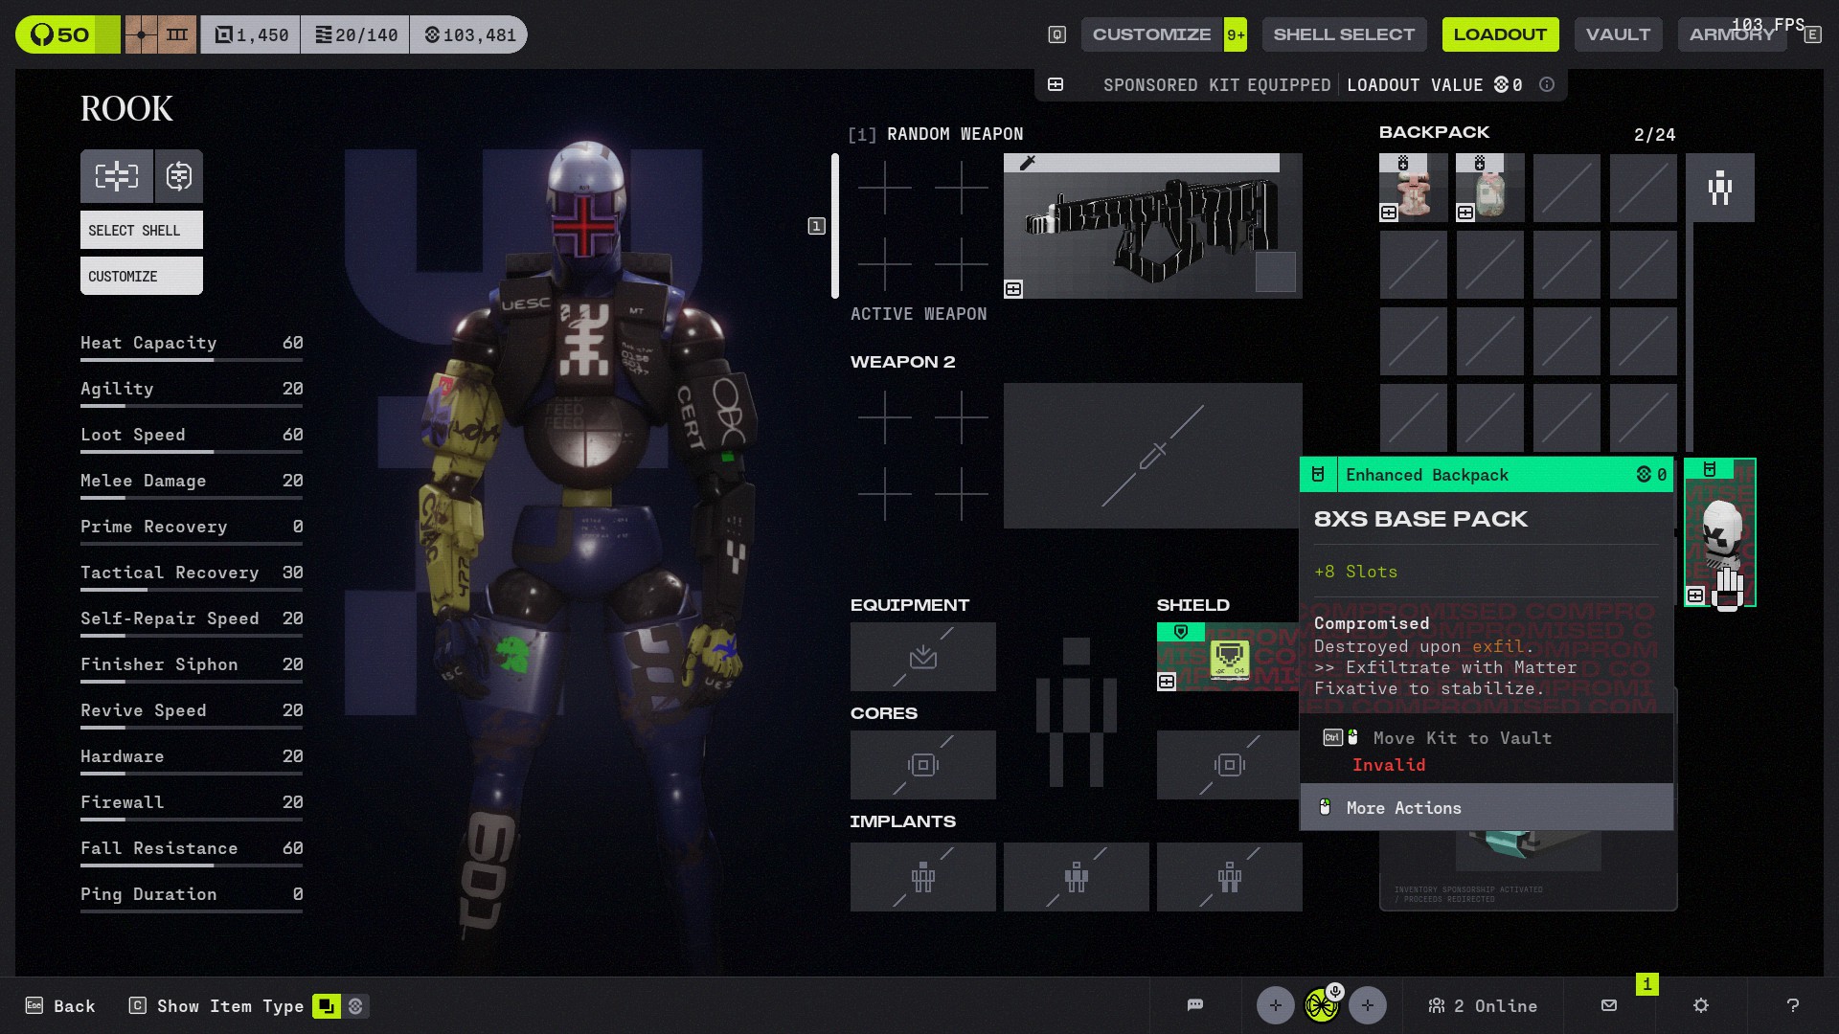Open the chat message icon in bottom bar
This screenshot has height=1034, width=1839.
click(x=1194, y=1005)
